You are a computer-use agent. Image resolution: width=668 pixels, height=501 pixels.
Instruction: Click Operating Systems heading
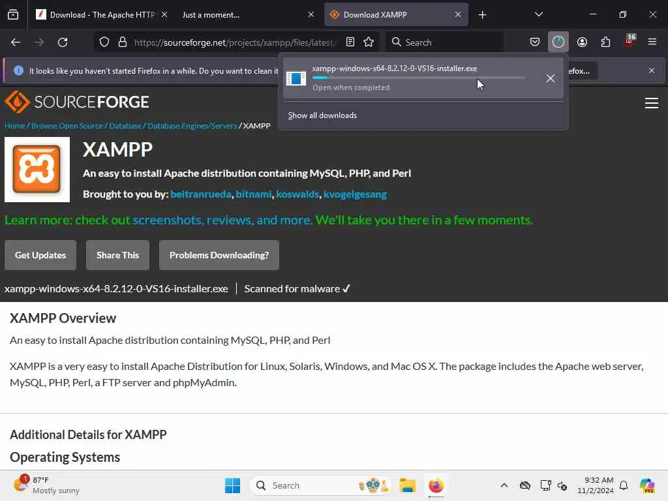65,457
